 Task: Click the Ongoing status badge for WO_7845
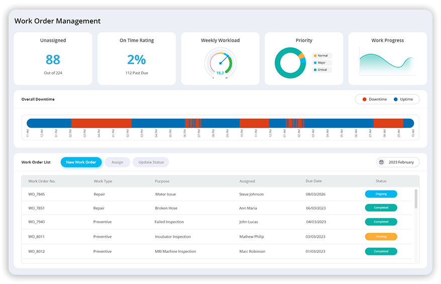[x=381, y=194]
